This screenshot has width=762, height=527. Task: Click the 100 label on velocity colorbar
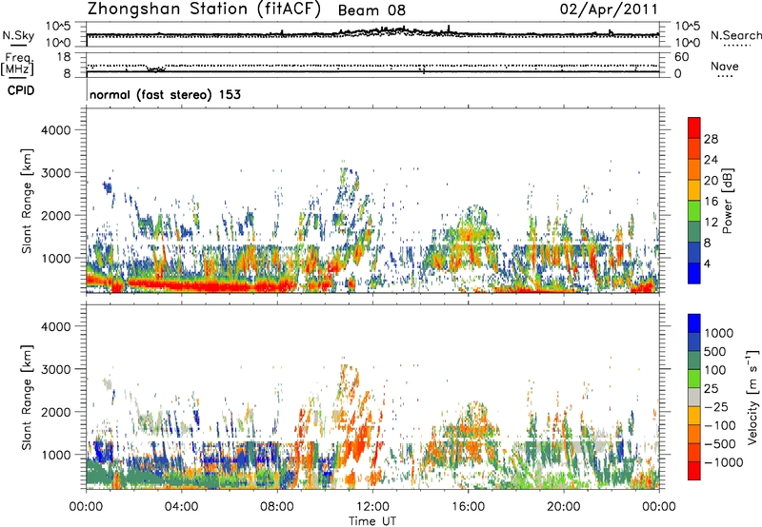tap(714, 370)
